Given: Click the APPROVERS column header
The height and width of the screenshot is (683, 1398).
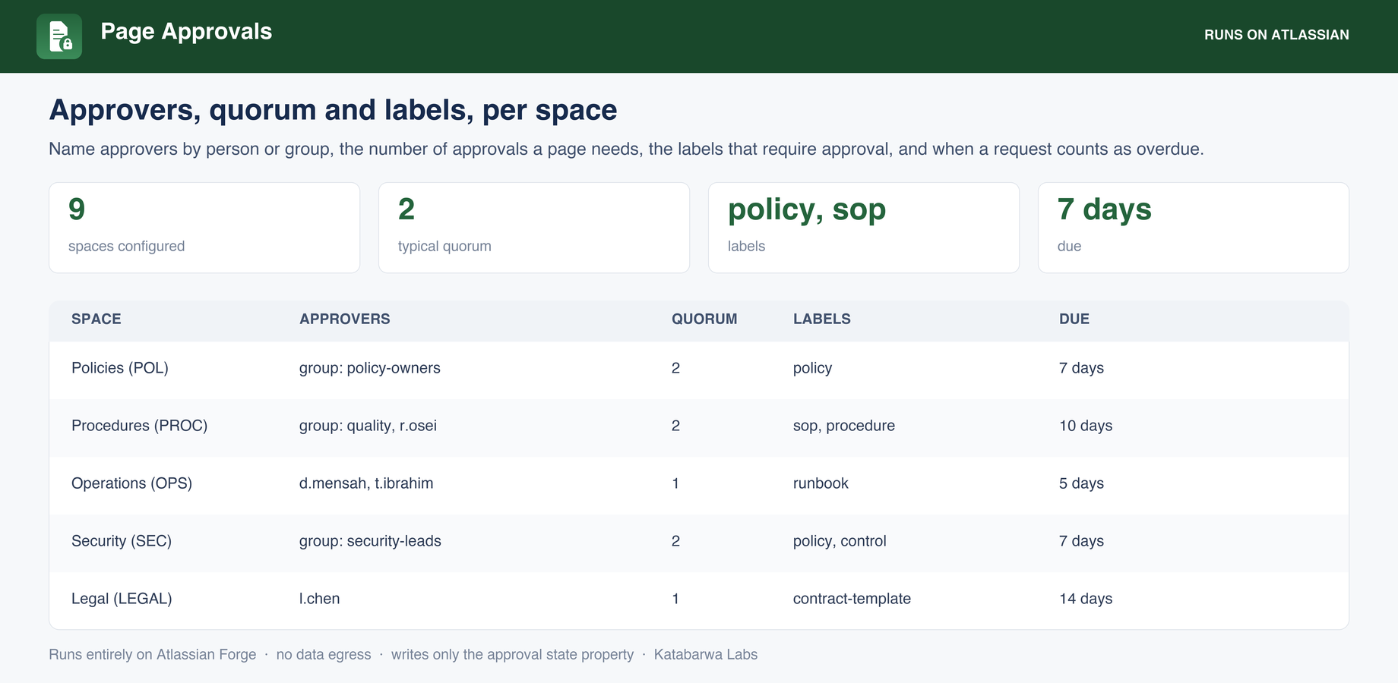Looking at the screenshot, I should click(345, 319).
